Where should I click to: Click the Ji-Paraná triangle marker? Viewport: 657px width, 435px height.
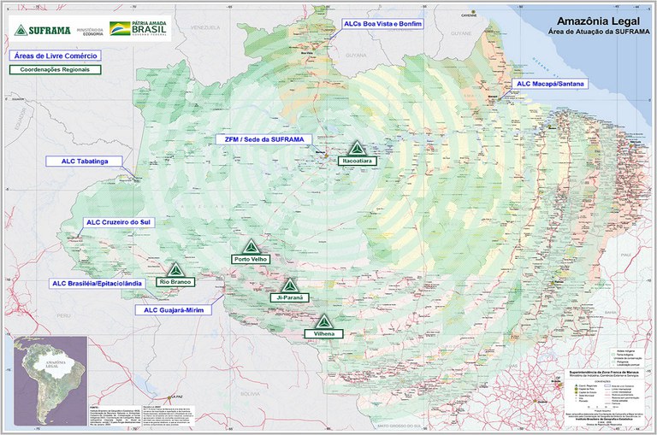coord(290,285)
